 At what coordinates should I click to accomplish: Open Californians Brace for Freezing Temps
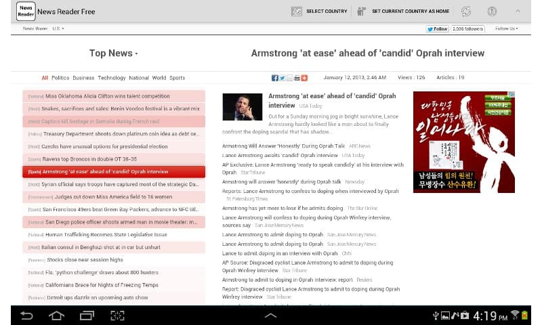click(x=114, y=285)
